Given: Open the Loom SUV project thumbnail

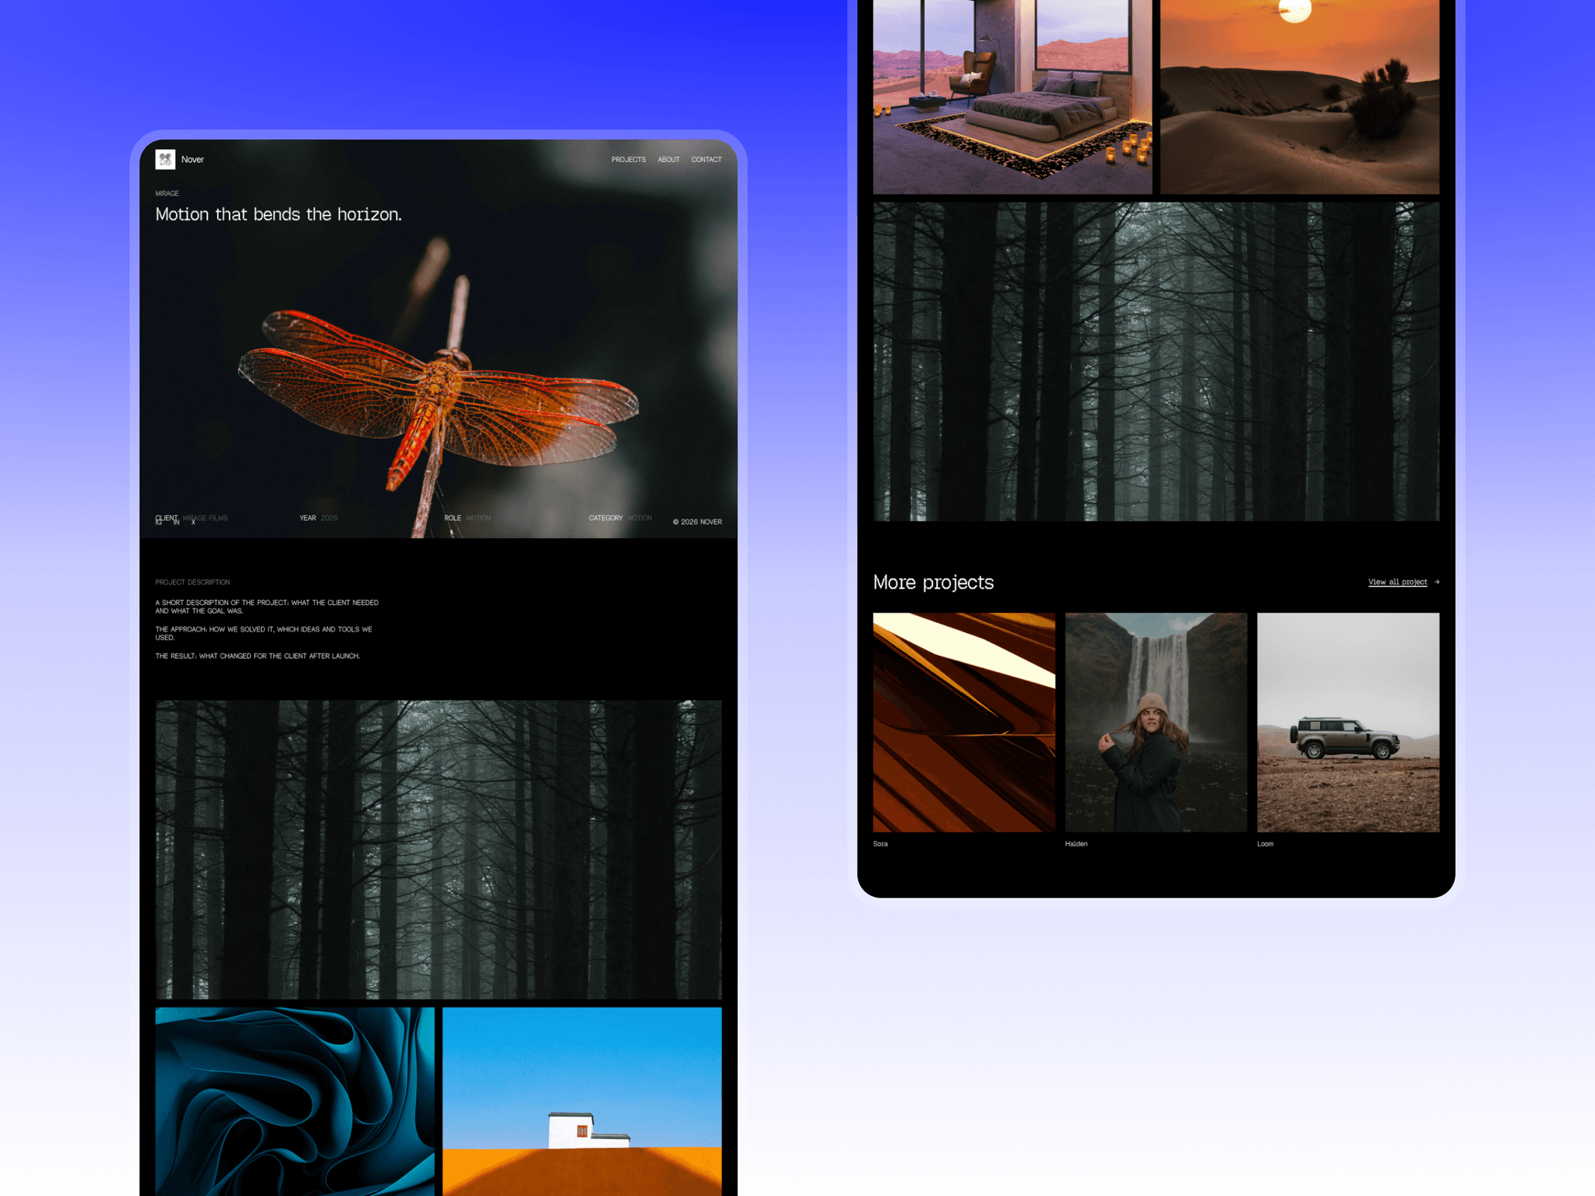Looking at the screenshot, I should click(x=1348, y=722).
